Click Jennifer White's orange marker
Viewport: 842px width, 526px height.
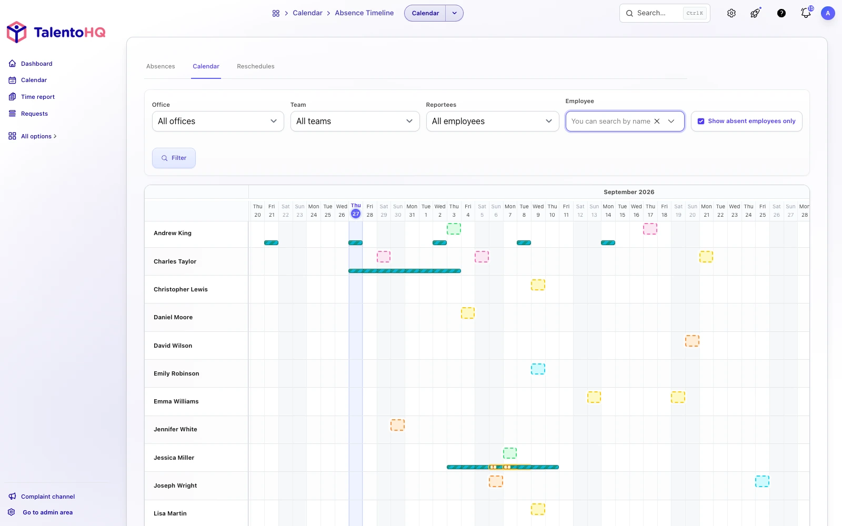pyautogui.click(x=397, y=425)
